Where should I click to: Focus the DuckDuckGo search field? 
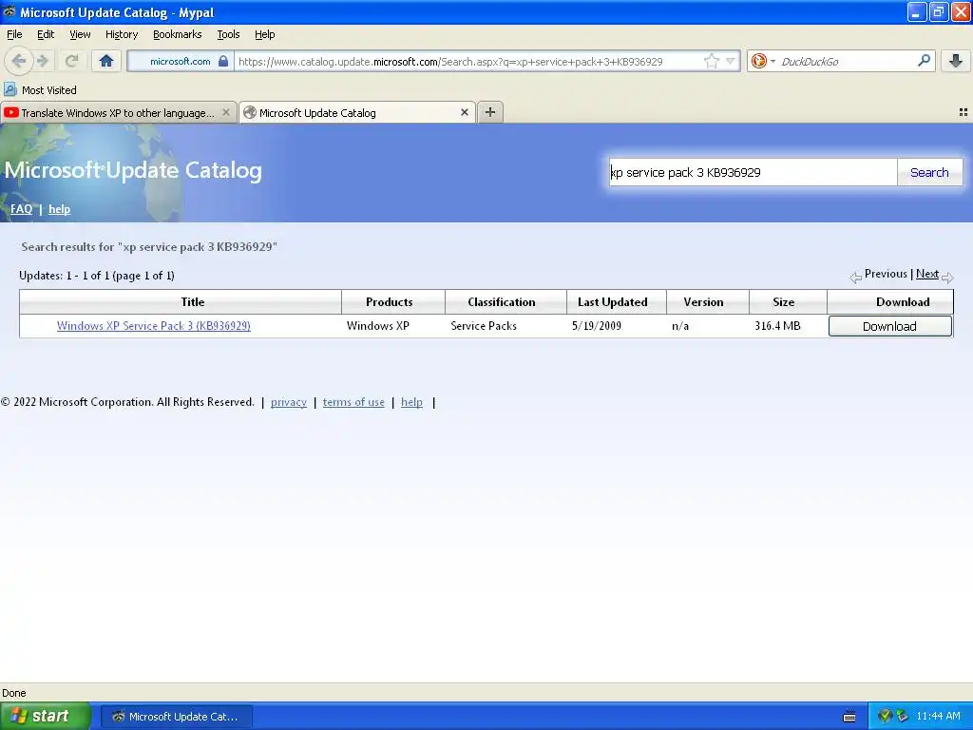[847, 62]
